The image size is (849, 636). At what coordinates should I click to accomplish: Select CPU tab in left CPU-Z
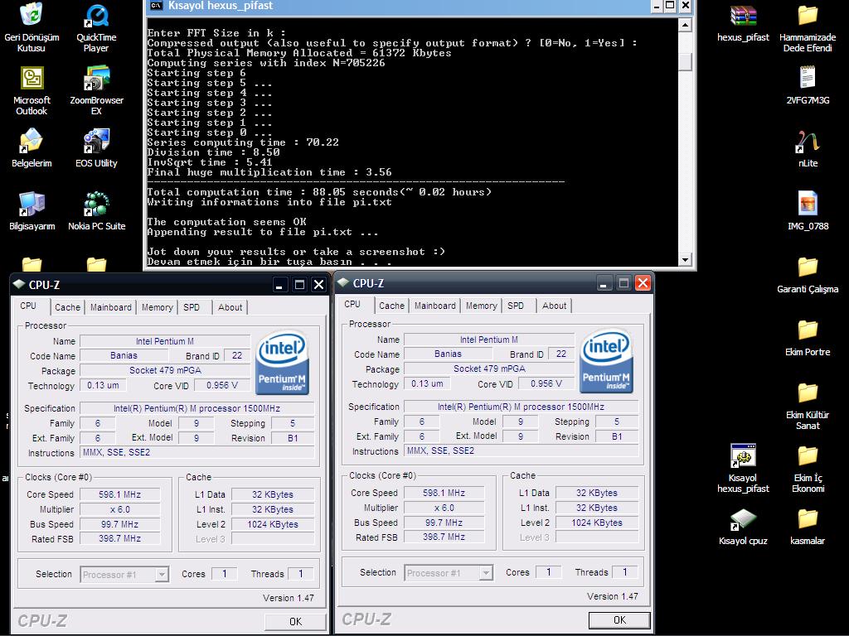point(28,306)
